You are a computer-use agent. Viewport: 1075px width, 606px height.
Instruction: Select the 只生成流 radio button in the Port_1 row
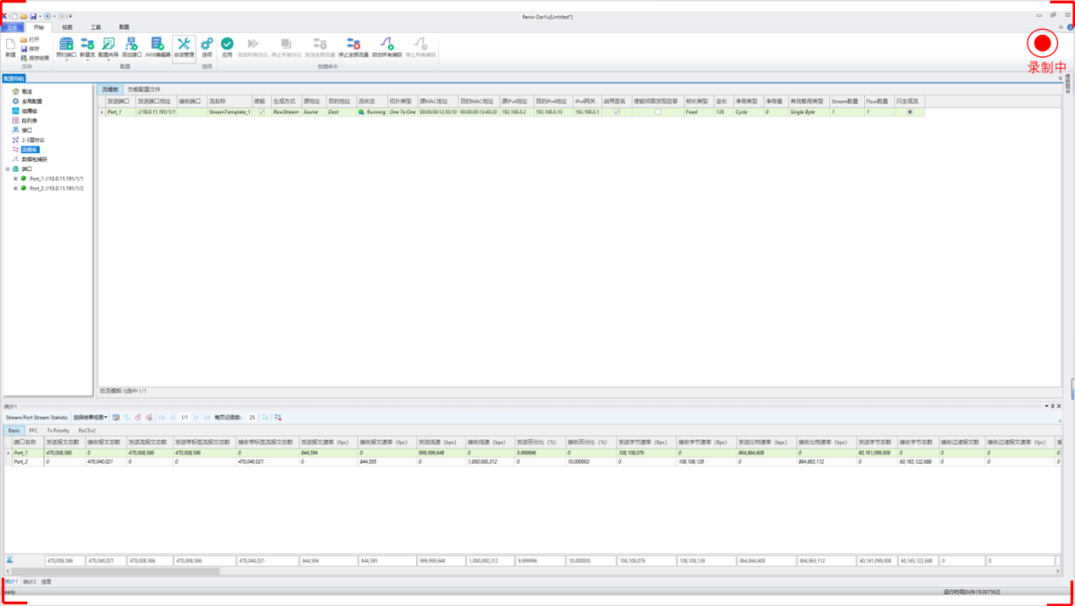909,112
